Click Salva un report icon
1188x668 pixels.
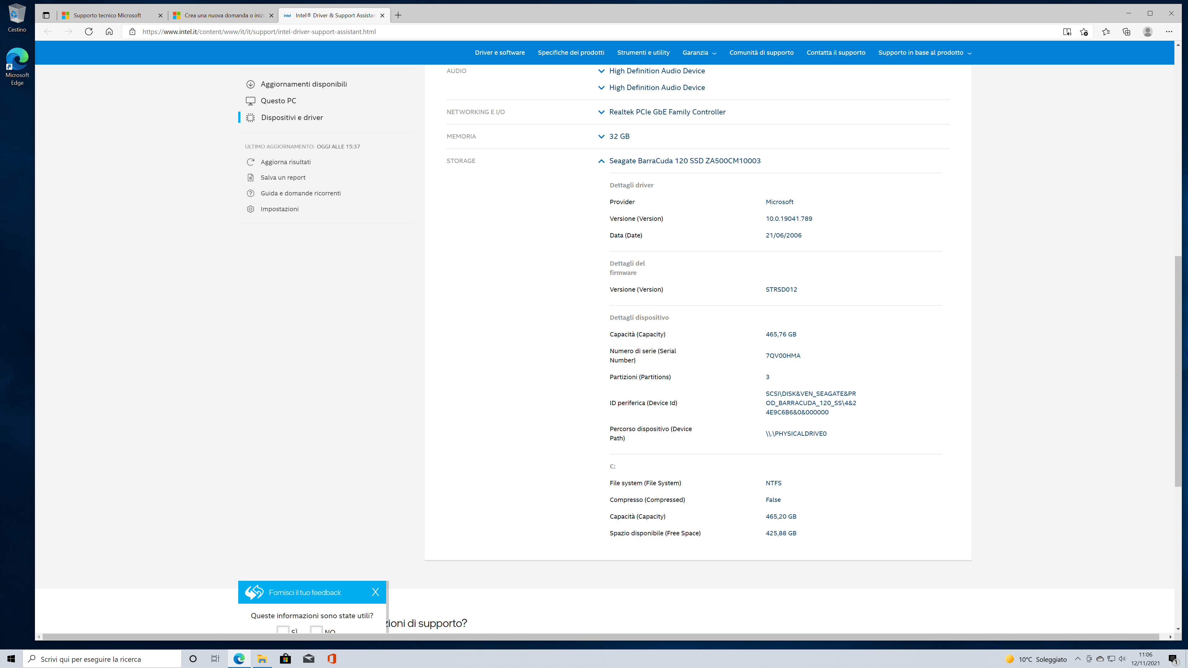coord(250,178)
